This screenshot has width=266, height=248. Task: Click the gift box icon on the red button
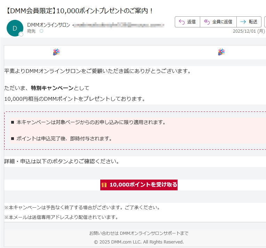pyautogui.click(x=104, y=185)
